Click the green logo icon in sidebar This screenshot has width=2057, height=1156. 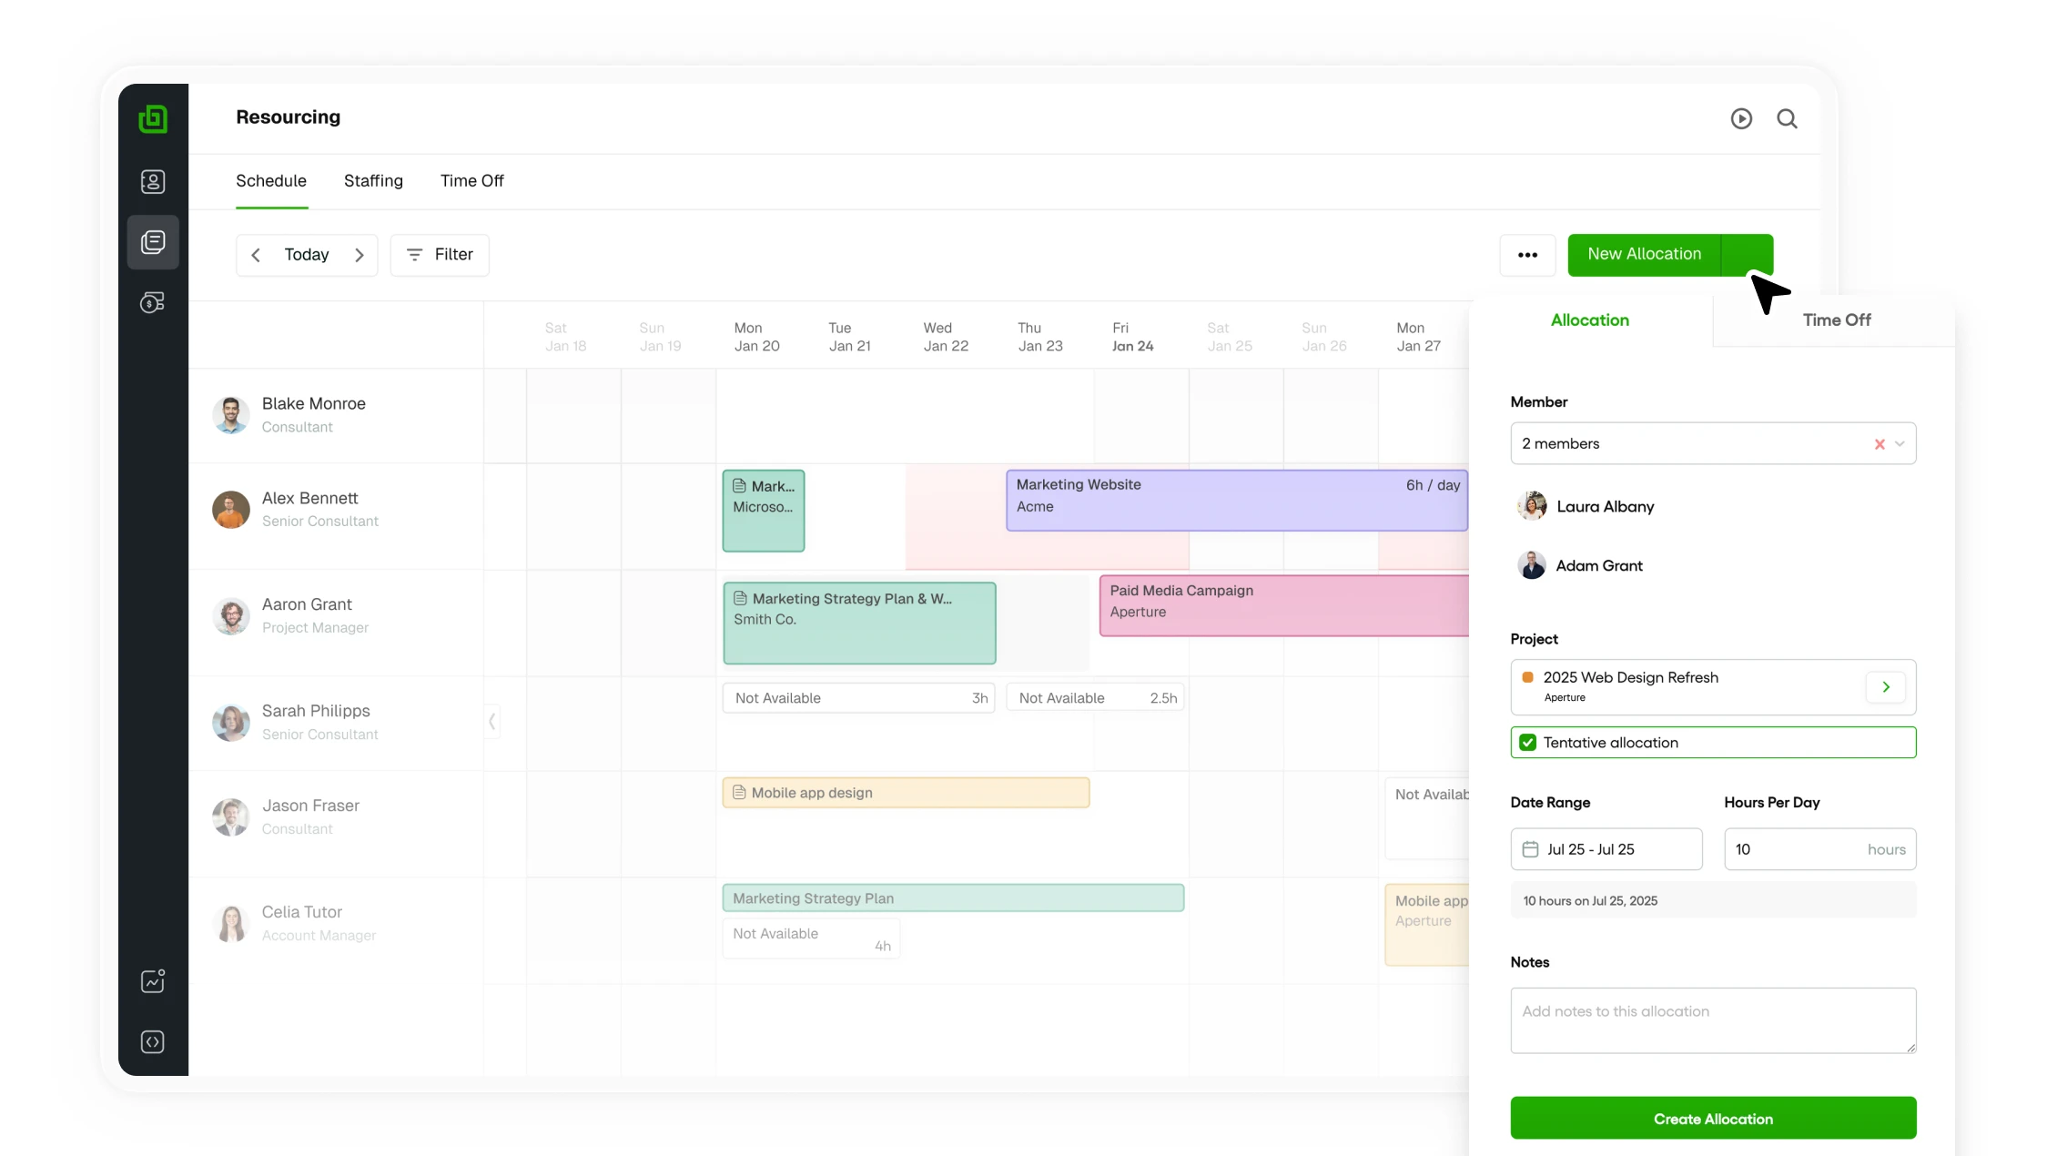click(x=153, y=119)
